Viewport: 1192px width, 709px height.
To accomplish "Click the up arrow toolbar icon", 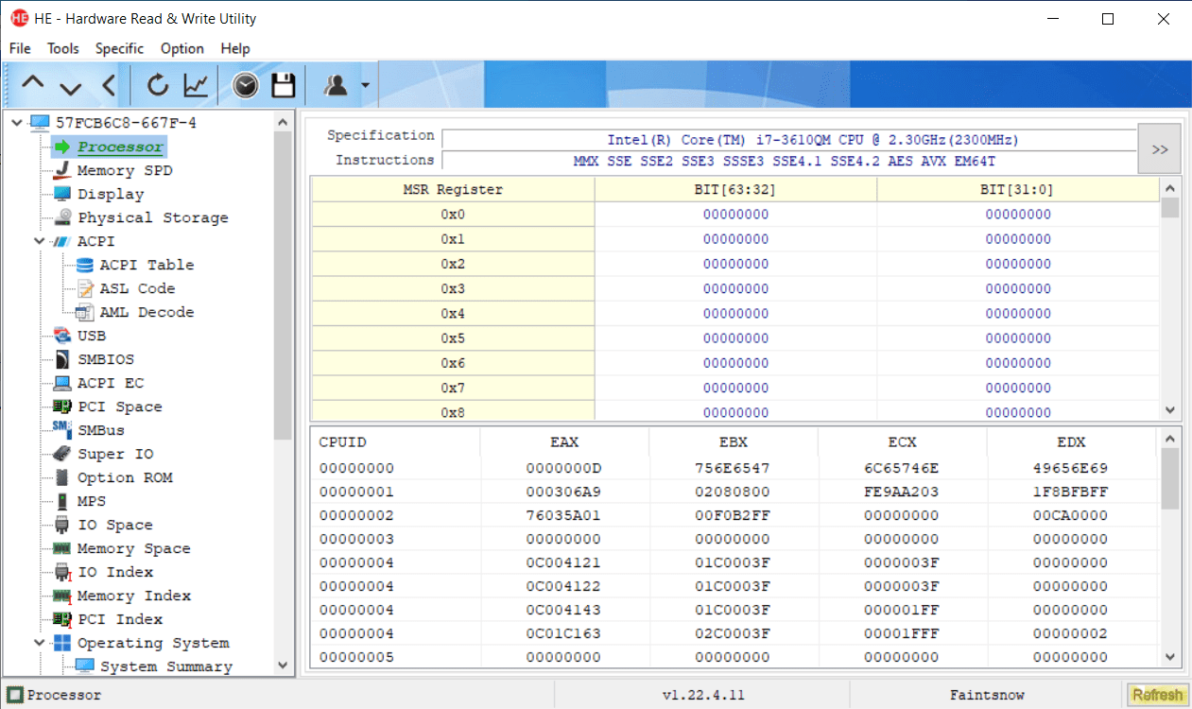I will coord(33,86).
